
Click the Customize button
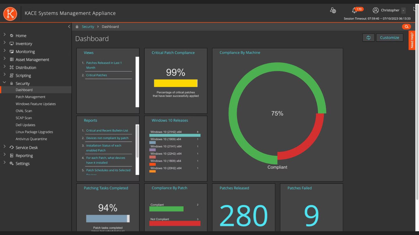[389, 38]
